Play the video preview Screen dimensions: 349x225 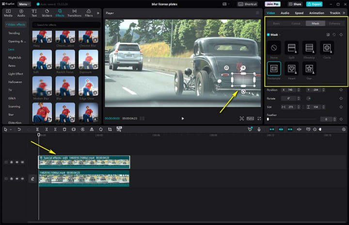tap(183, 118)
